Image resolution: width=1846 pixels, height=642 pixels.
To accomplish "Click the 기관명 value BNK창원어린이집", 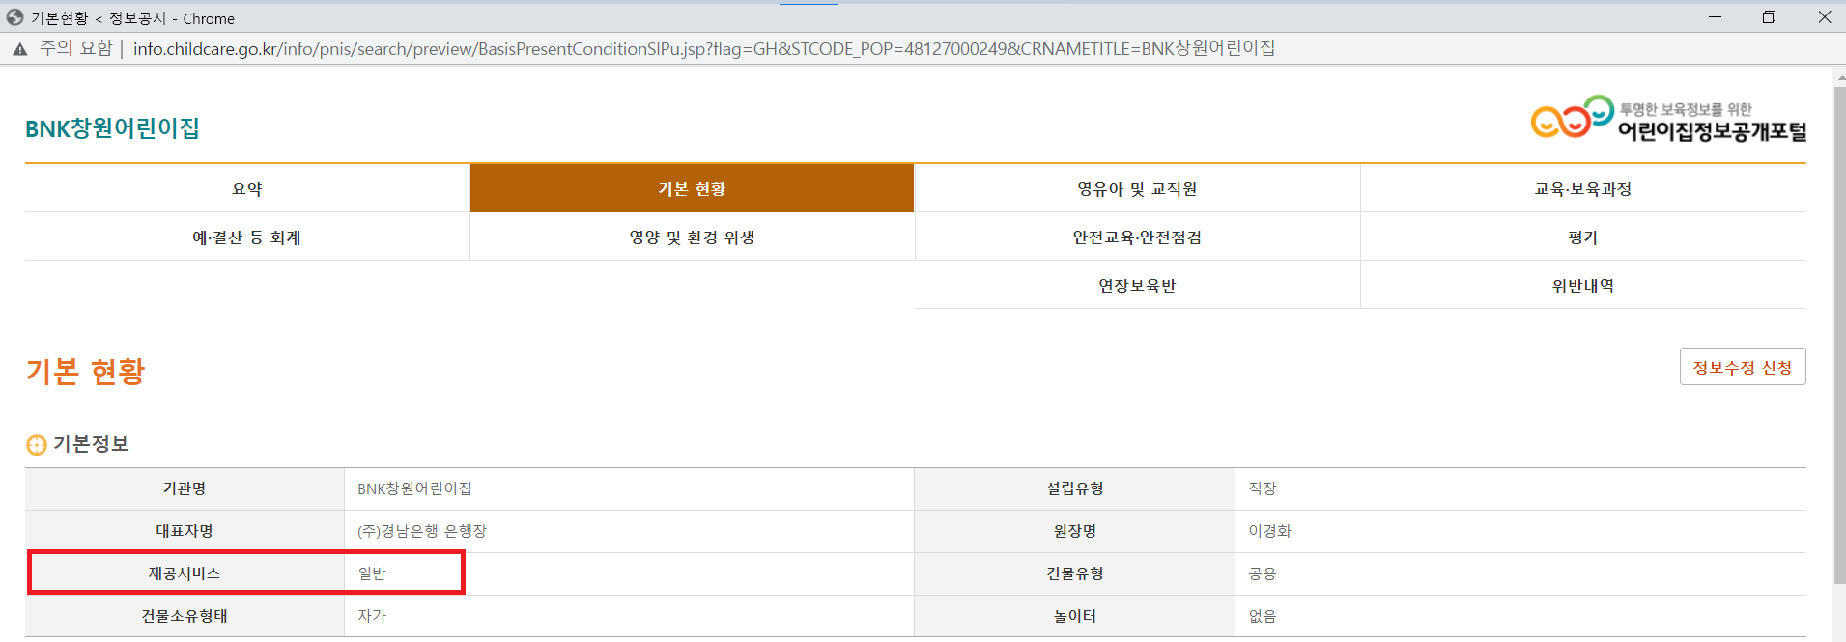I will click(x=414, y=488).
